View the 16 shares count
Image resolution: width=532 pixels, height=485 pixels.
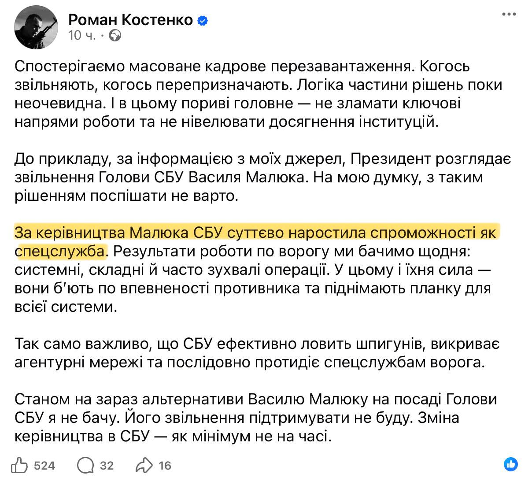[x=165, y=465]
